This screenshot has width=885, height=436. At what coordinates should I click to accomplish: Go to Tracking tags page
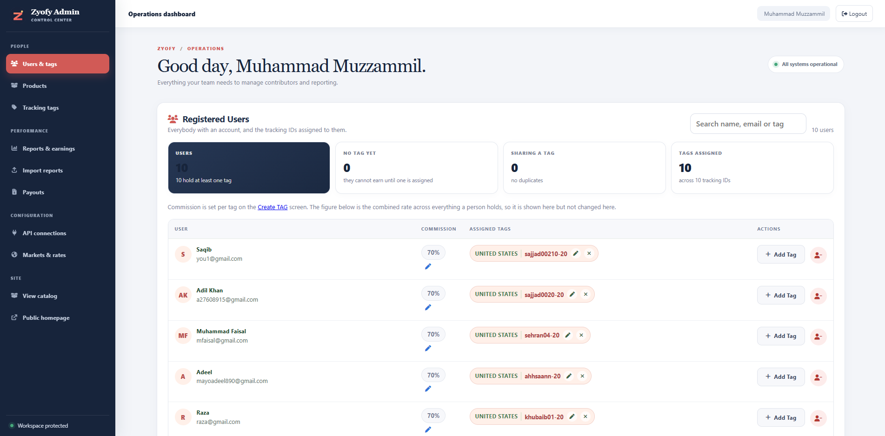[58, 107]
